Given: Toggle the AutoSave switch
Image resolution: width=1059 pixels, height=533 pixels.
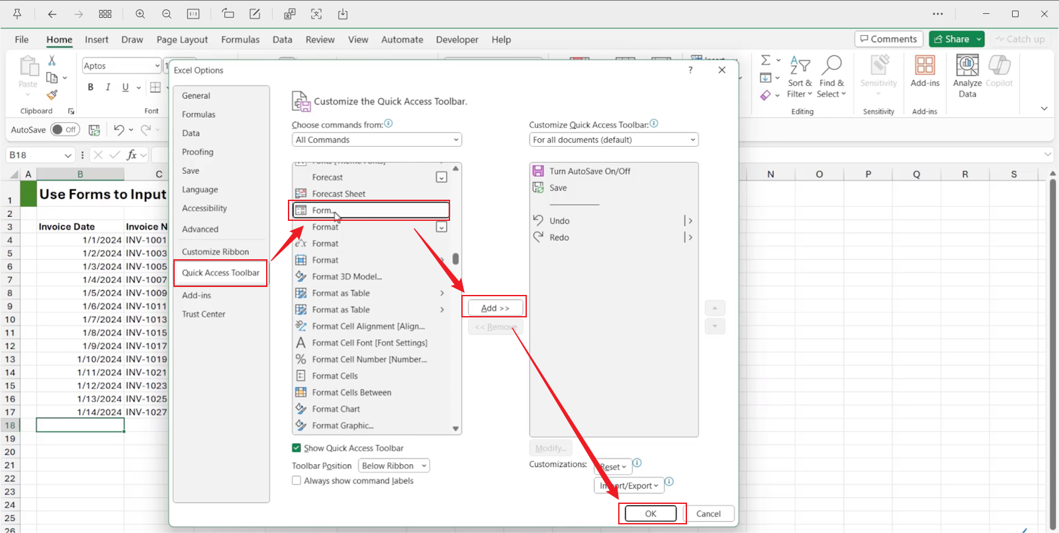Looking at the screenshot, I should click(66, 130).
